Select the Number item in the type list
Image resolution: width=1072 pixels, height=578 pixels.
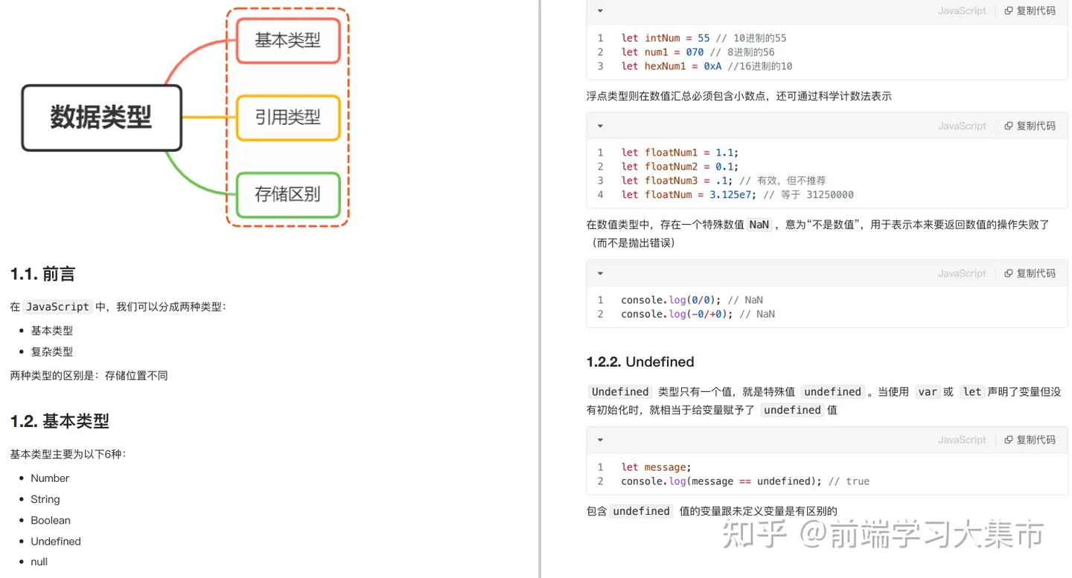(x=49, y=478)
